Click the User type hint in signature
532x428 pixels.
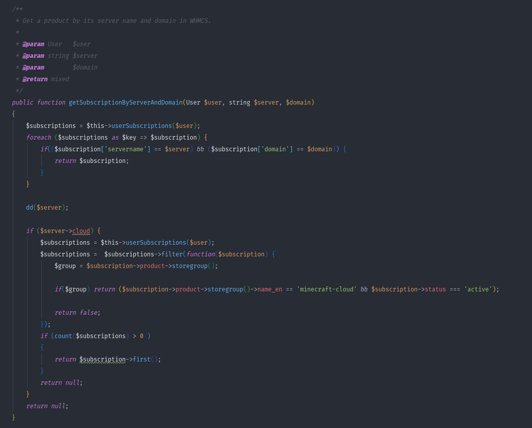pyautogui.click(x=193, y=103)
